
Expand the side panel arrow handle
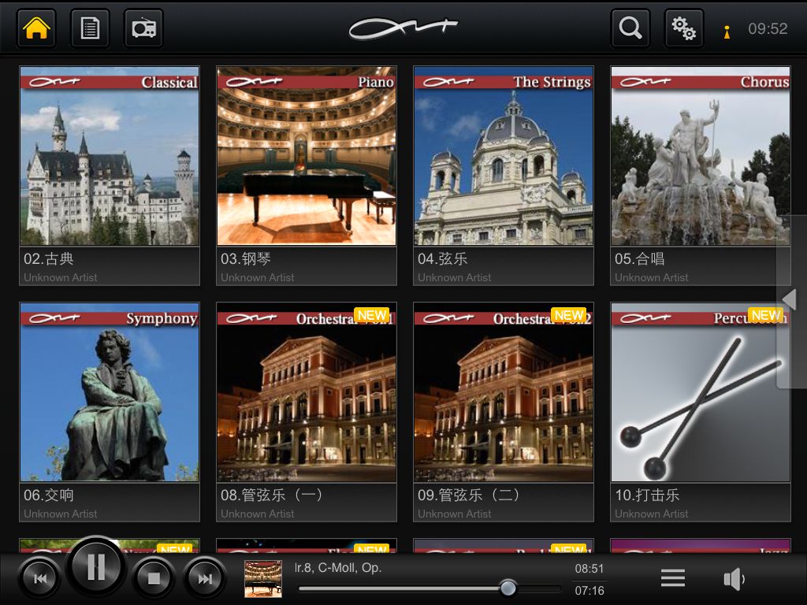click(x=790, y=299)
